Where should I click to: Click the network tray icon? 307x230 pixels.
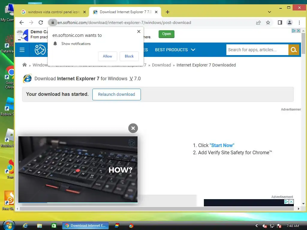pyautogui.click(x=272, y=226)
